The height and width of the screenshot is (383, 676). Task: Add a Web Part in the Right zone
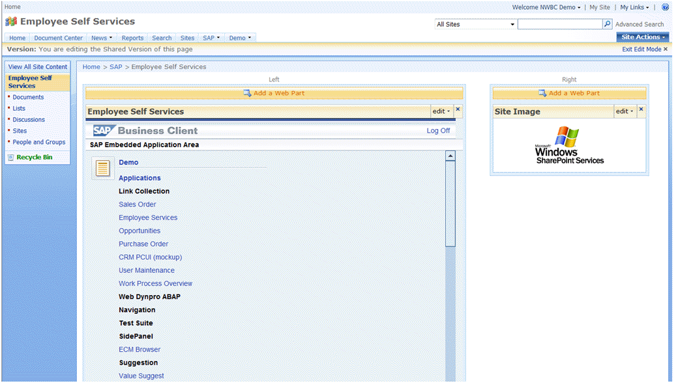pyautogui.click(x=569, y=92)
